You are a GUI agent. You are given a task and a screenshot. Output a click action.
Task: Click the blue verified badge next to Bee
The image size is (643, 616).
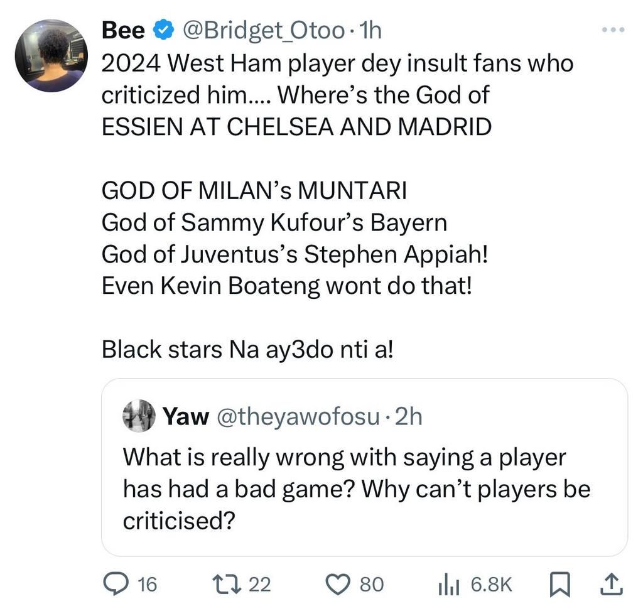[165, 30]
